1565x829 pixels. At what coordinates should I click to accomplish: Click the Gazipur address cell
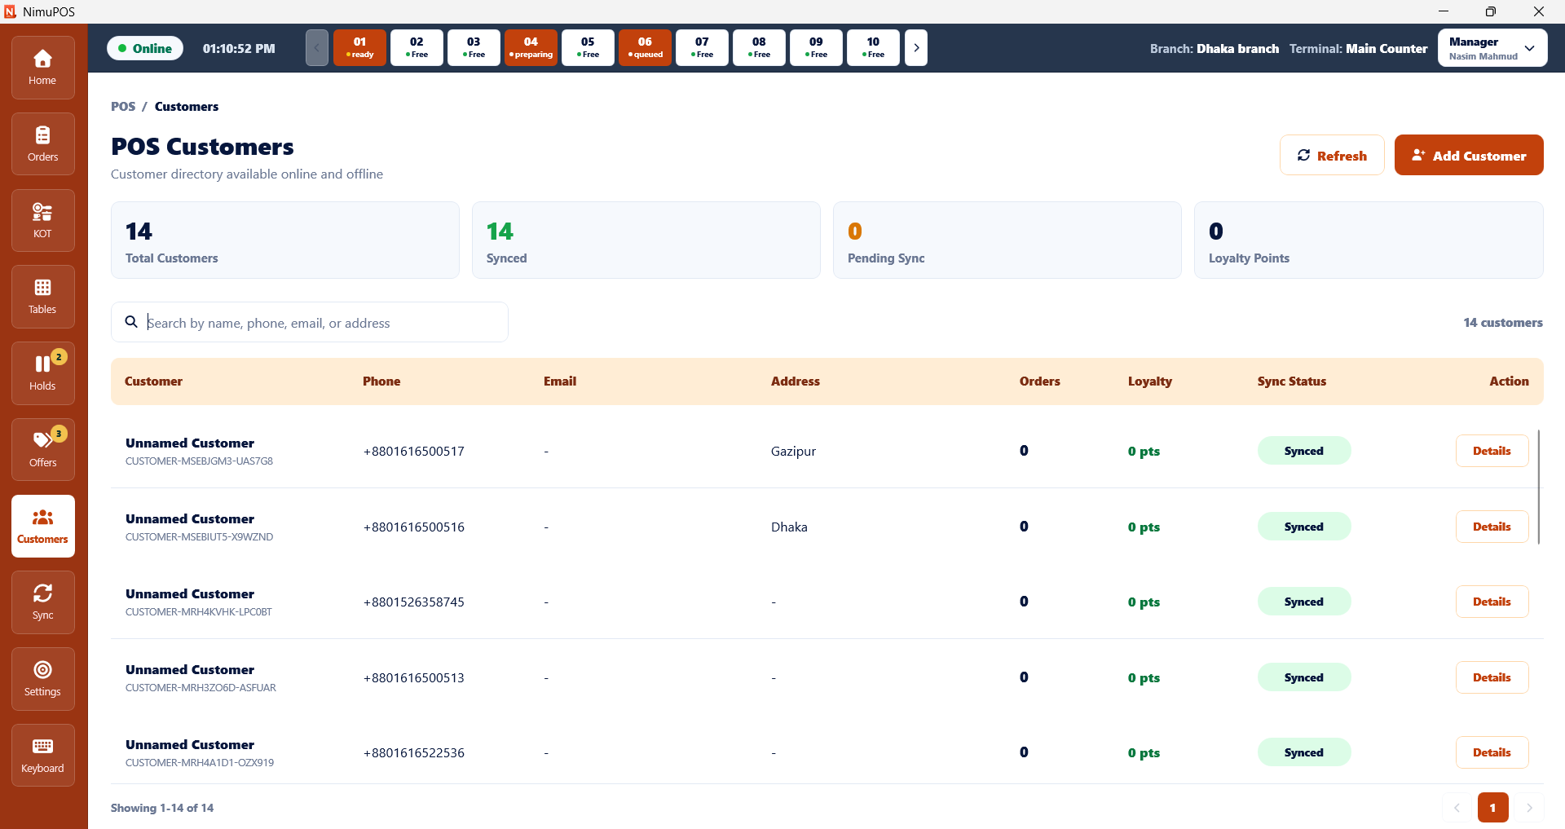click(x=793, y=451)
